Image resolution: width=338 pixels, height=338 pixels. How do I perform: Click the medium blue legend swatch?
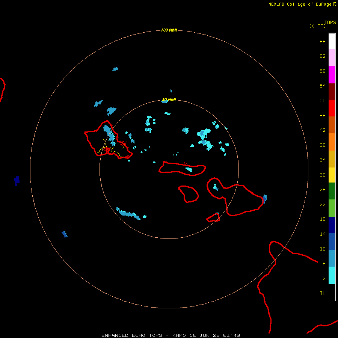[x=332, y=241]
